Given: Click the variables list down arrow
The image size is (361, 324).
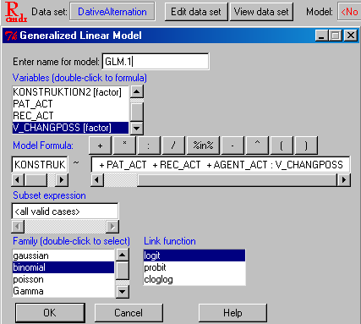Looking at the screenshot, I should click(137, 129).
